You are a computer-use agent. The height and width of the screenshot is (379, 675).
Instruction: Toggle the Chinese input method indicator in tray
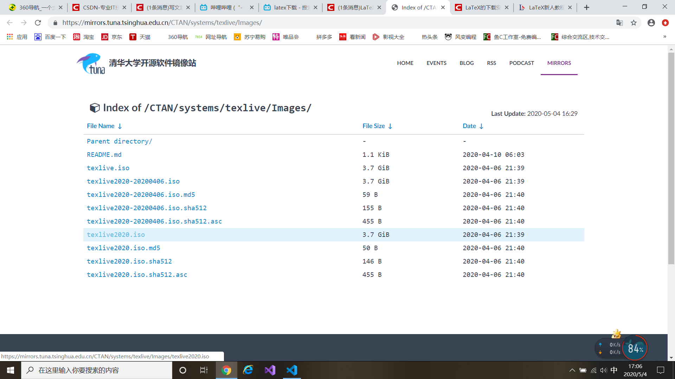pos(614,370)
